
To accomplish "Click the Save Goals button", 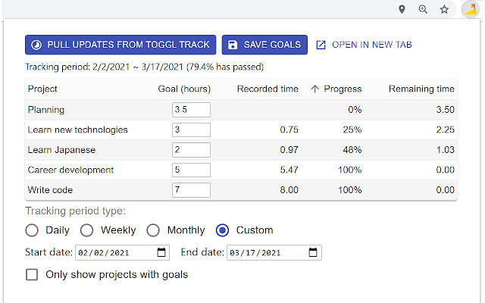I will [x=264, y=45].
